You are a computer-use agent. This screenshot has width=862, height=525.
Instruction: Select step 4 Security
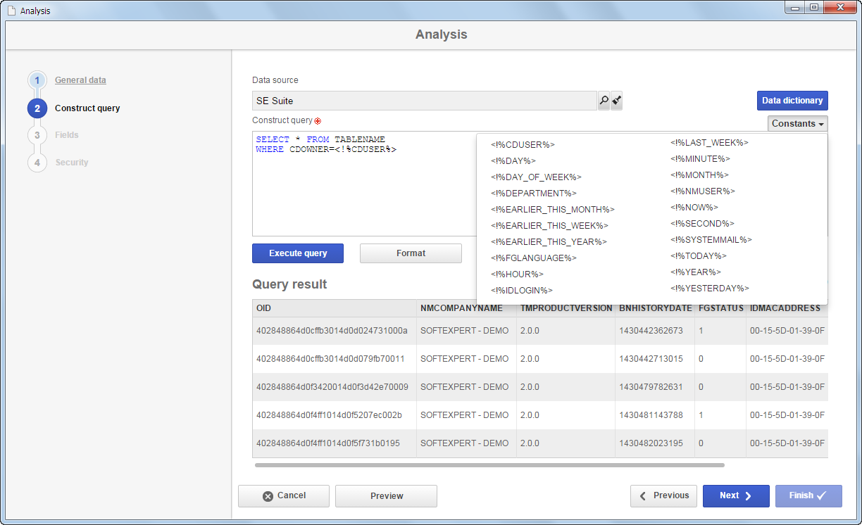tap(72, 163)
